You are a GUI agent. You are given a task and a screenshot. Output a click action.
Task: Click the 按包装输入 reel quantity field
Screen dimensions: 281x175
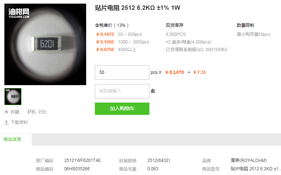coord(122,91)
